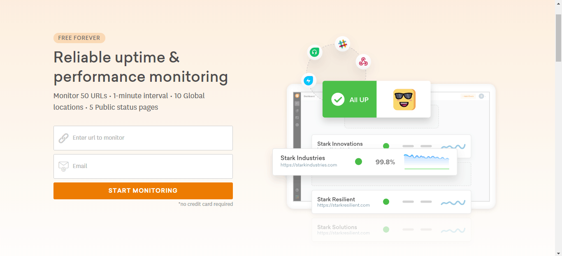
Task: Click the white checkmark beside All UP
Action: [338, 99]
